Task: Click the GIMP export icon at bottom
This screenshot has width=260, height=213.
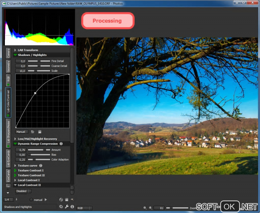Action: click(72, 200)
